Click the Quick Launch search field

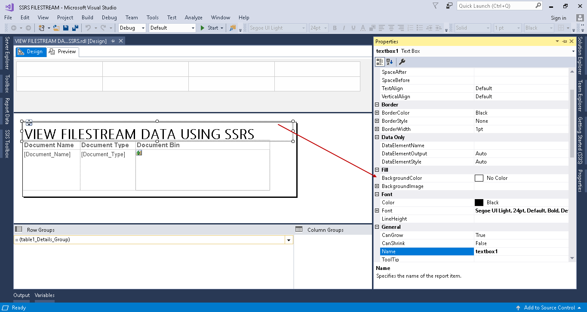coord(495,6)
